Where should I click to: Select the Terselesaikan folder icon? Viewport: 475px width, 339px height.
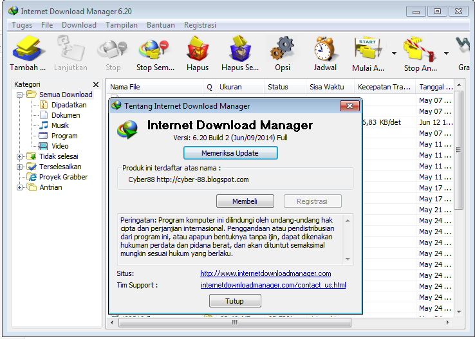(31, 167)
